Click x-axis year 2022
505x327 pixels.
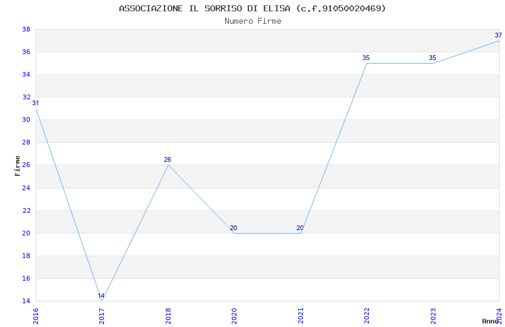[367, 316]
